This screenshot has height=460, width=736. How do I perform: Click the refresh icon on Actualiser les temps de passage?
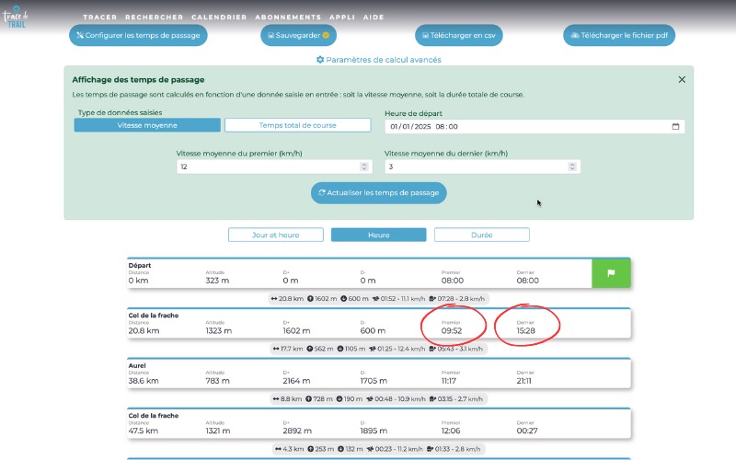322,192
